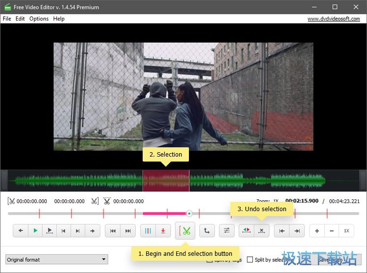Zoom in timeline with plus button
The height and width of the screenshot is (273, 367).
(317, 231)
